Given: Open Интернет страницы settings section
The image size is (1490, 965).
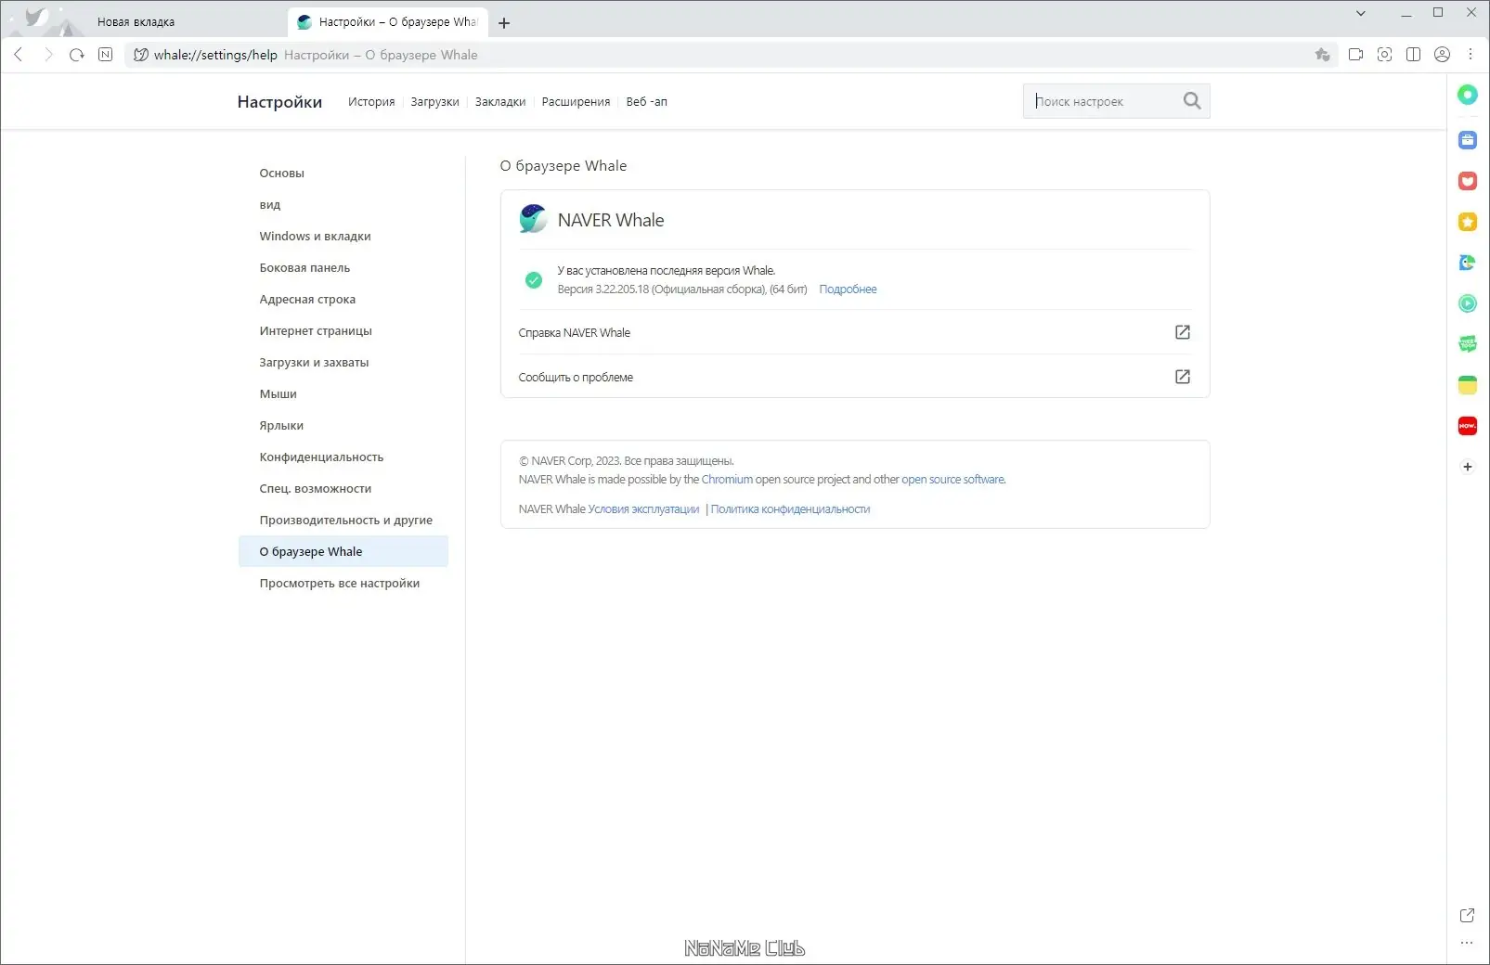Looking at the screenshot, I should [x=343, y=331].
